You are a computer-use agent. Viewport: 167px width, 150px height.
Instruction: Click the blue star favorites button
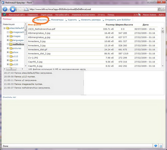(13, 9)
